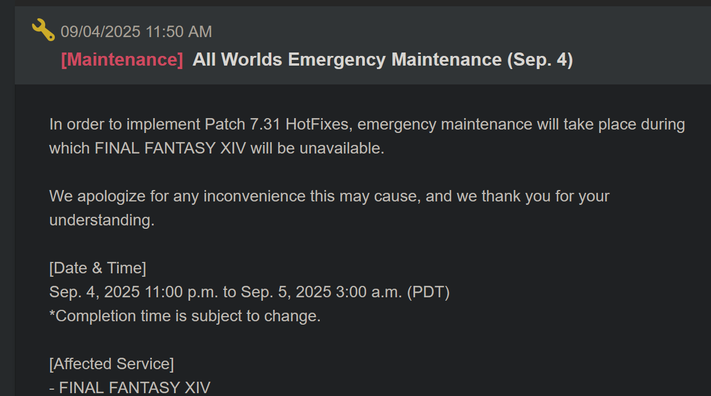This screenshot has width=711, height=396.
Task: Select the [Affected Service] heading
Action: coord(111,364)
